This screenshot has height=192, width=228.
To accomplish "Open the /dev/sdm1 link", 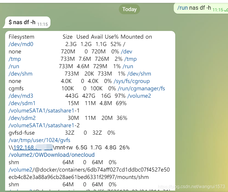I will (x=22, y=103).
